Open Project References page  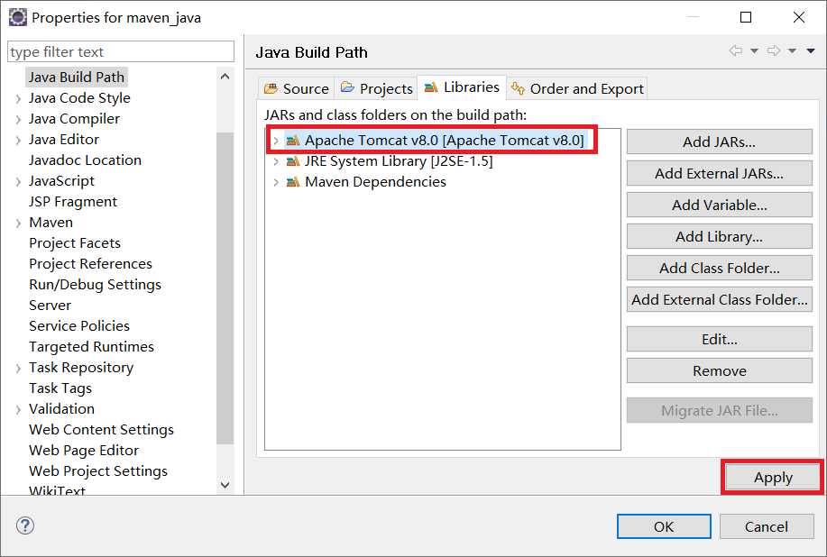click(x=91, y=264)
